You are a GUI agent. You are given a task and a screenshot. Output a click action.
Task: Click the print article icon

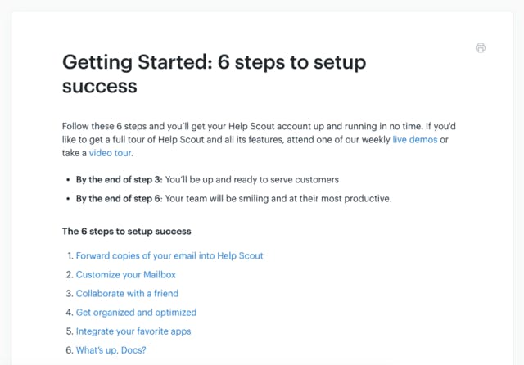click(x=481, y=47)
